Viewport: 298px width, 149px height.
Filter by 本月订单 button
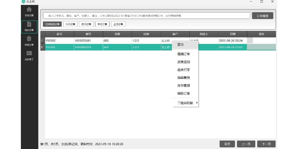point(102,24)
